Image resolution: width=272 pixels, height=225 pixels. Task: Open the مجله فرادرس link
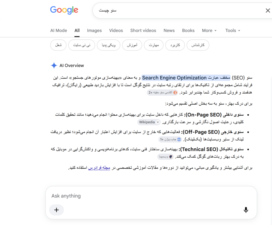[99, 168]
